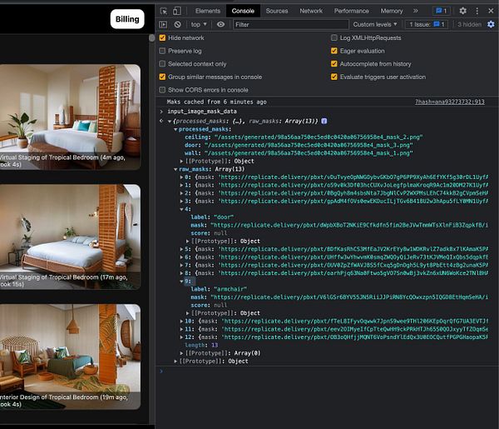
Task: Open DevTools three-dot menu
Action: point(477,11)
